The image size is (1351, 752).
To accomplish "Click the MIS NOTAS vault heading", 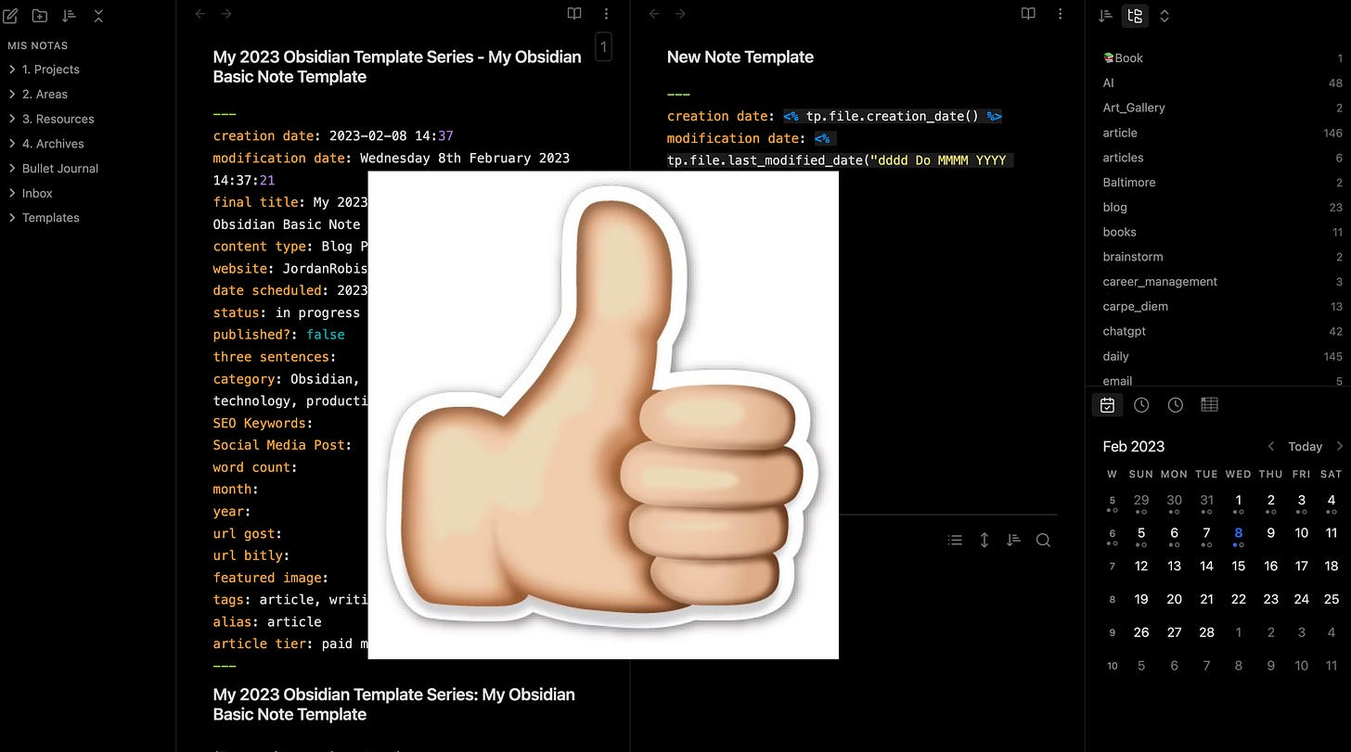I will coord(38,45).
